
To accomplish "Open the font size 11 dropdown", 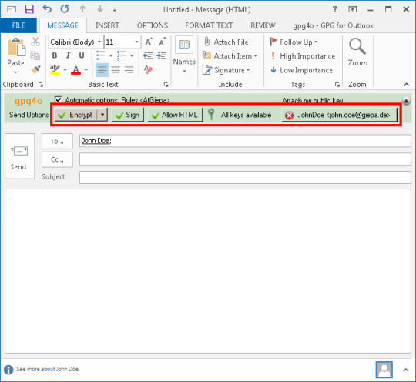I will (136, 42).
